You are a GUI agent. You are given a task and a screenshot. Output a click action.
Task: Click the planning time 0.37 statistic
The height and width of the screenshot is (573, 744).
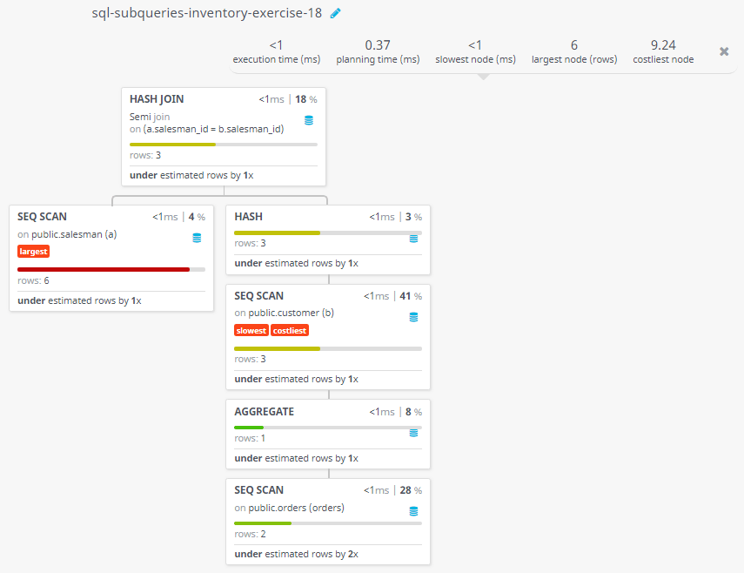point(377,51)
